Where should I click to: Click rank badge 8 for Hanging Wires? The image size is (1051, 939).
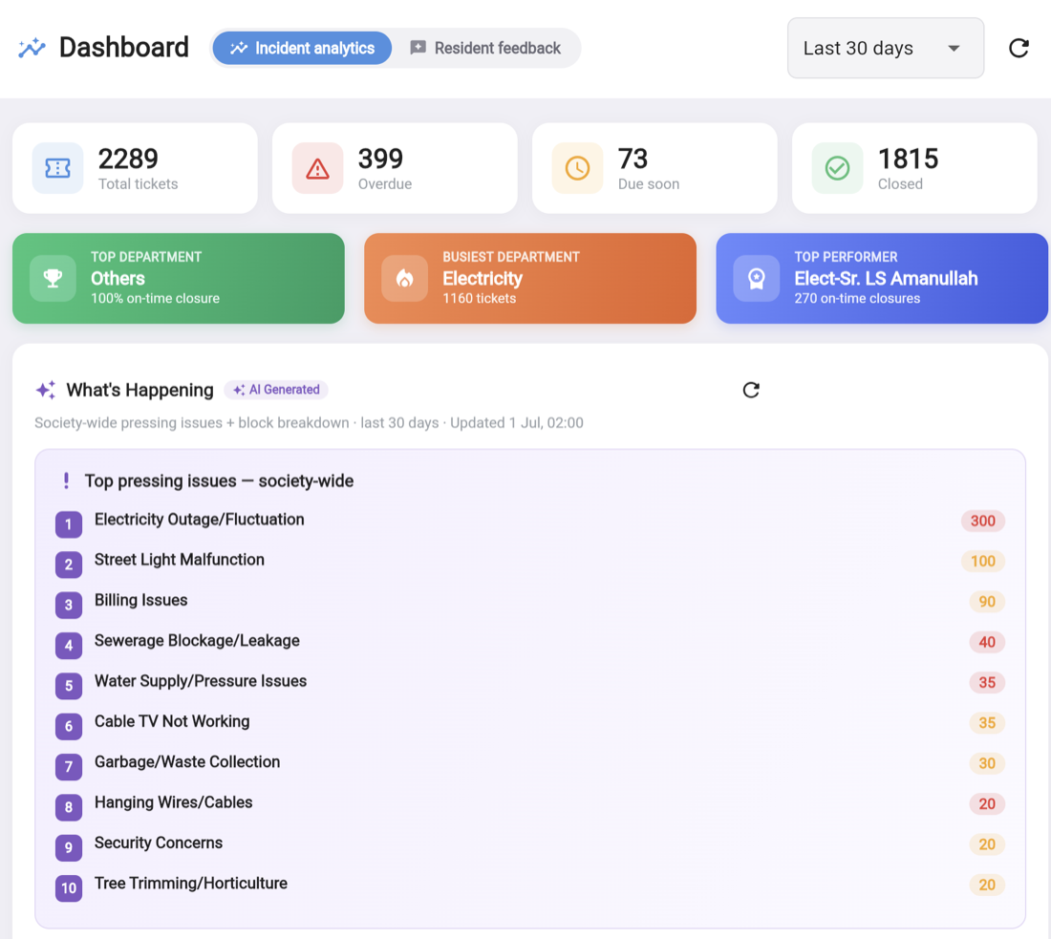click(x=69, y=807)
